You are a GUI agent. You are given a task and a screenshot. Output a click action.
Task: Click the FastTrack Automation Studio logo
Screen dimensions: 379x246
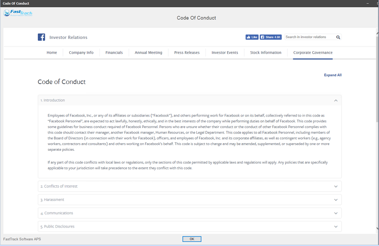point(18,13)
